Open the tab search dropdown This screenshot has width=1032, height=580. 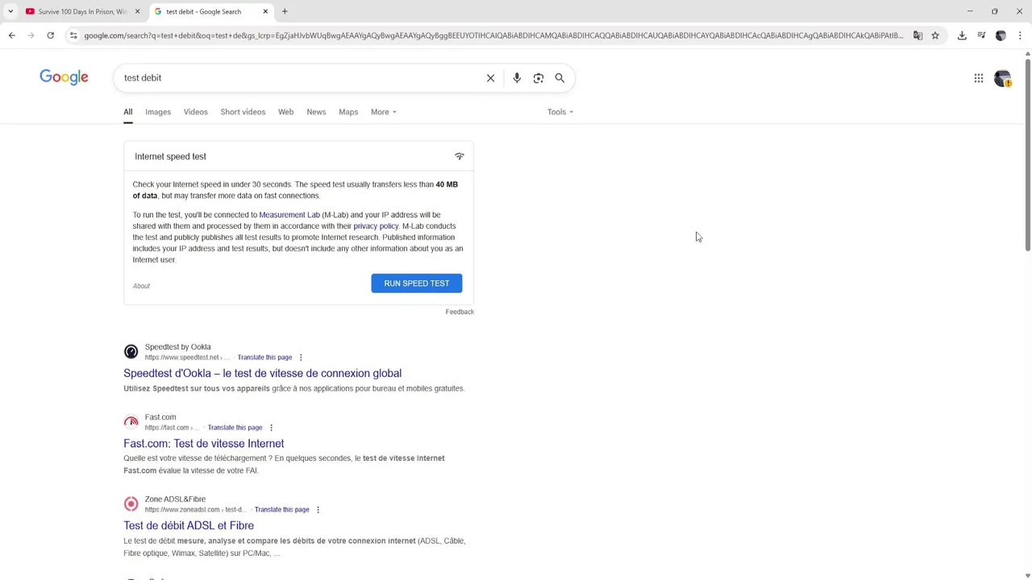[10, 11]
